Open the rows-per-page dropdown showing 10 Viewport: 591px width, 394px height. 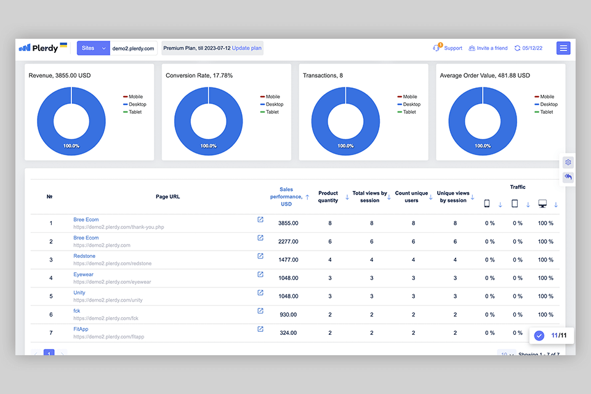507,354
